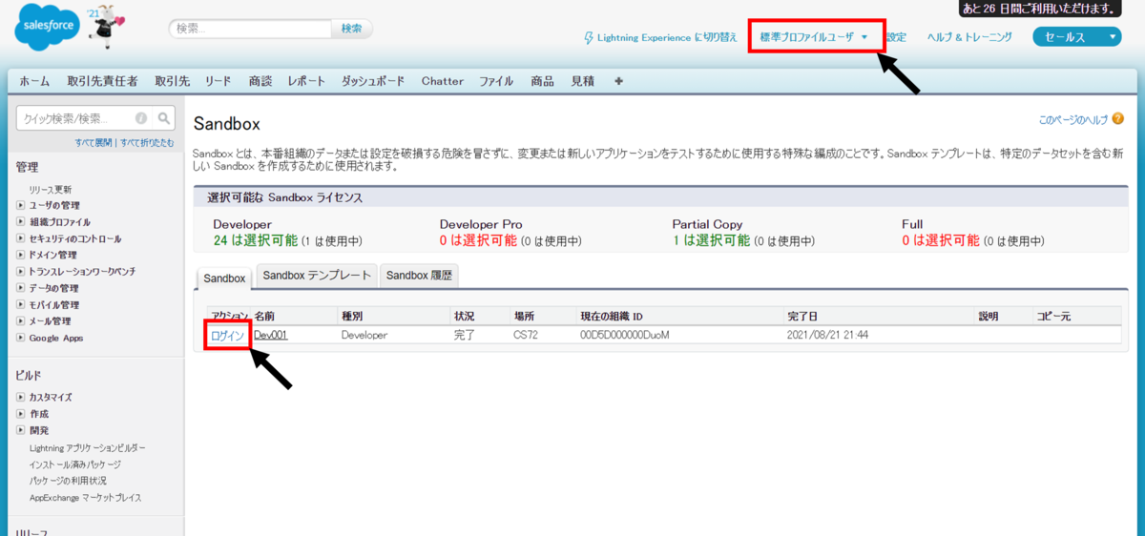
Task: Switch to Sandbox 履歴 tab
Action: click(420, 276)
